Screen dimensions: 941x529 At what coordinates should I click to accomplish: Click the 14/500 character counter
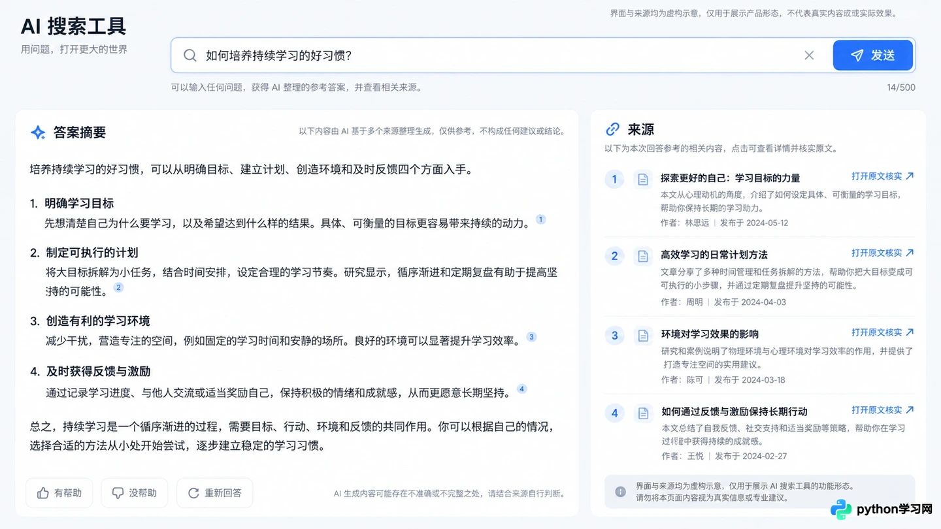click(x=901, y=88)
